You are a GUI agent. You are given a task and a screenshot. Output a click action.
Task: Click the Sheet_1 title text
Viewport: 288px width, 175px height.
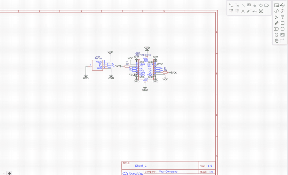(141, 166)
